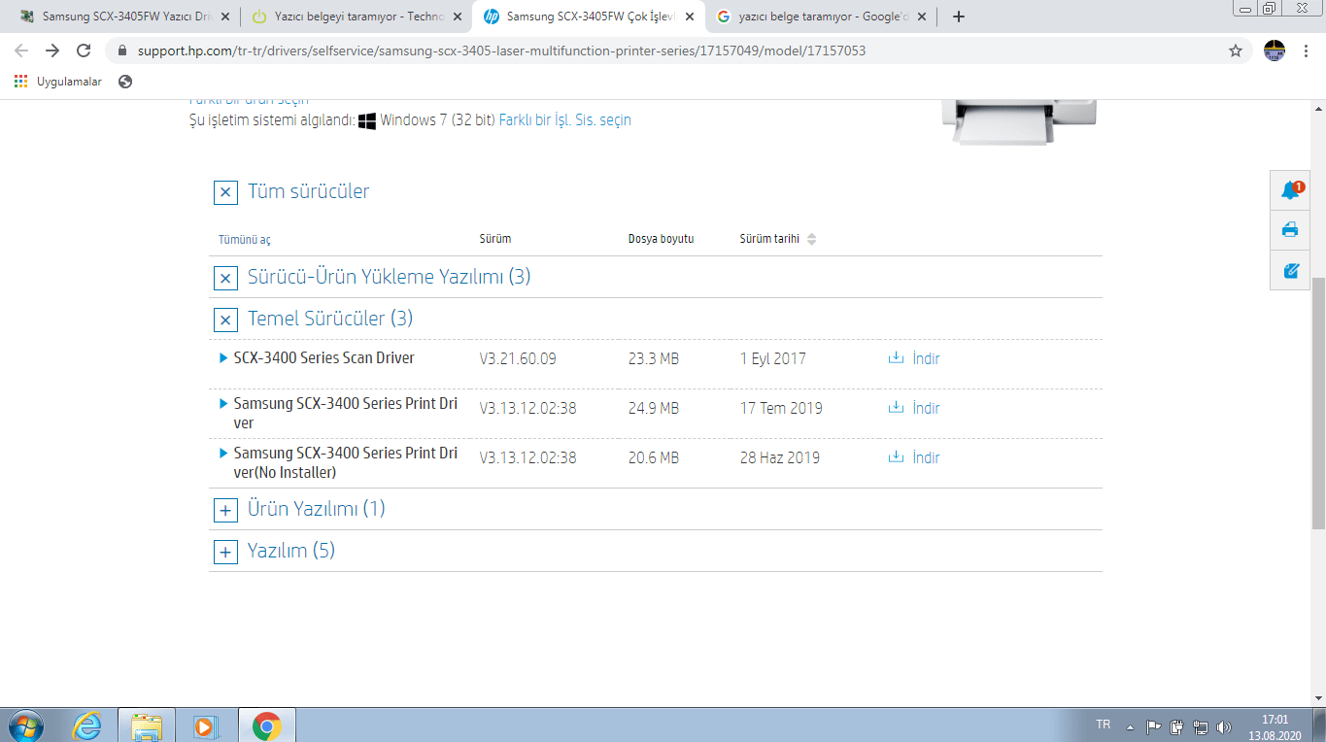Click the browser back arrow
Screen dimensions: 1326x742
(21, 51)
